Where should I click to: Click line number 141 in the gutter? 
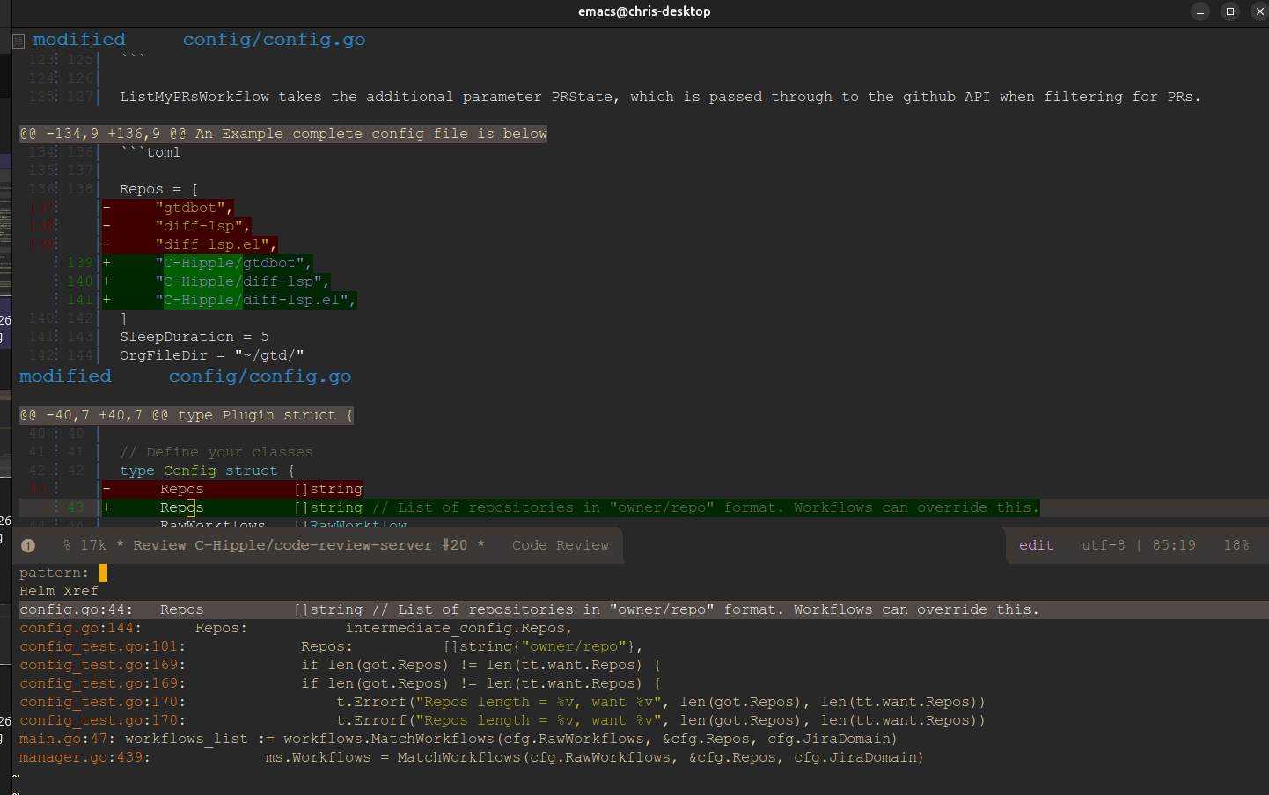click(x=80, y=300)
